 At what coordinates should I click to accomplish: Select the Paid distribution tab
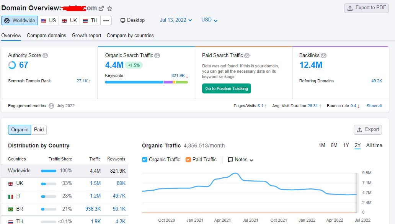(x=39, y=130)
